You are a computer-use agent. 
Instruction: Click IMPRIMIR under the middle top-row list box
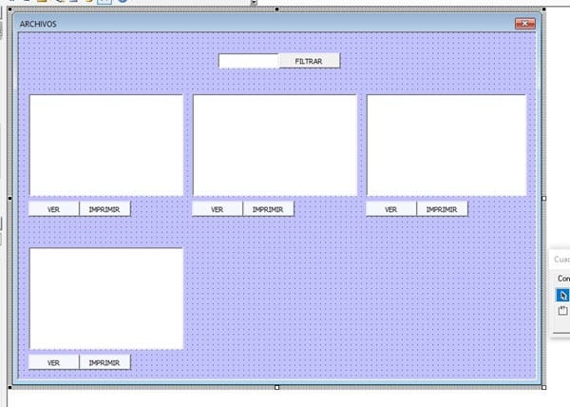(268, 209)
